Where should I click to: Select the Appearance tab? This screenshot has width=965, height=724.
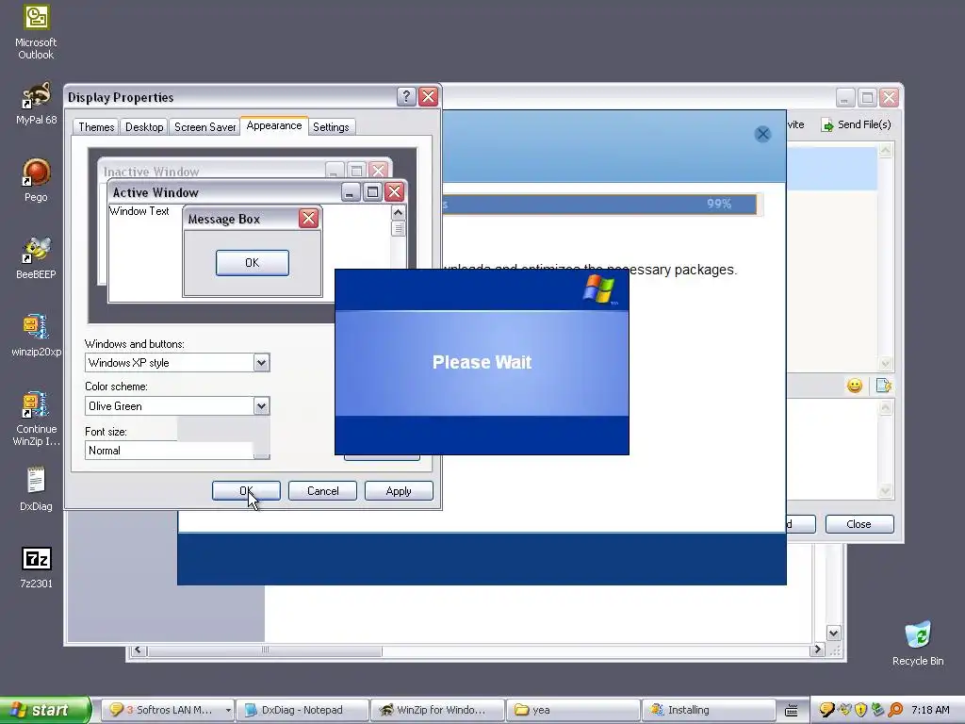[274, 125]
